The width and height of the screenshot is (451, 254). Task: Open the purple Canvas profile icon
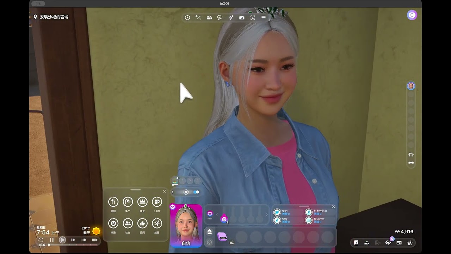pos(412,15)
